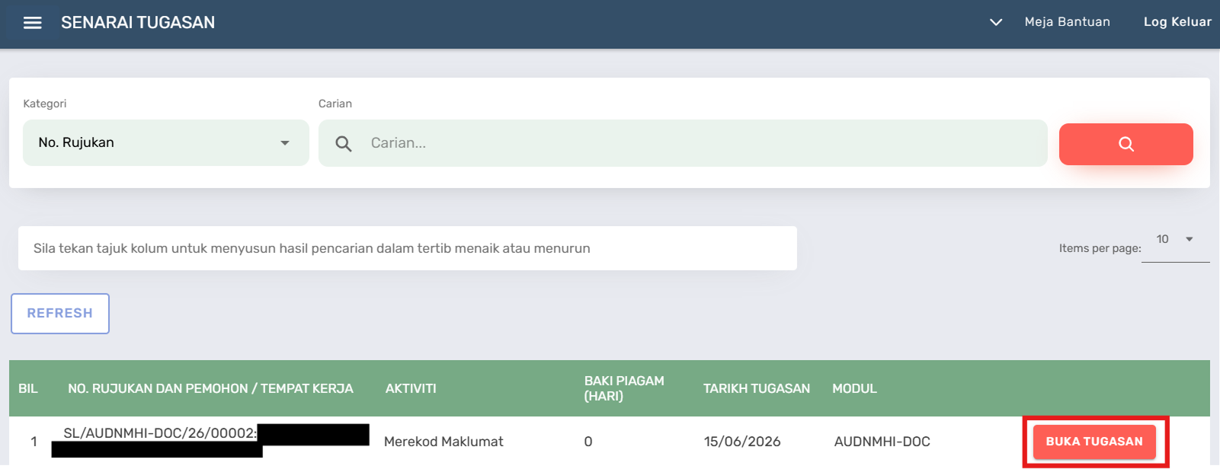
Task: Select reference SL/AUDNMHI-DOC/26/00002 text
Action: (x=159, y=433)
